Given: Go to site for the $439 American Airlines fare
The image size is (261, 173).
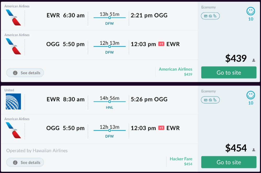Looking at the screenshot, I should [229, 73].
